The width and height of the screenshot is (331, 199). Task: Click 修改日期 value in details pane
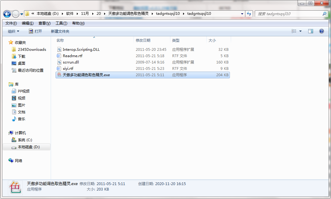click(111, 184)
